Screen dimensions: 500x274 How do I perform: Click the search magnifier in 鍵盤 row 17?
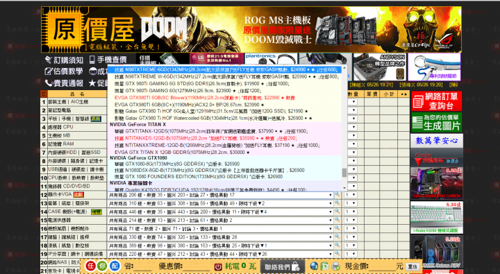click(x=337, y=237)
